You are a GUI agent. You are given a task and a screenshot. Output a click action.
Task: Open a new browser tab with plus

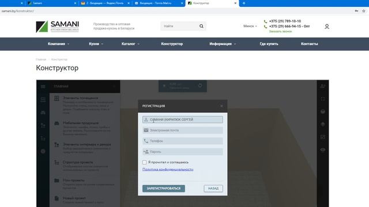244,3
